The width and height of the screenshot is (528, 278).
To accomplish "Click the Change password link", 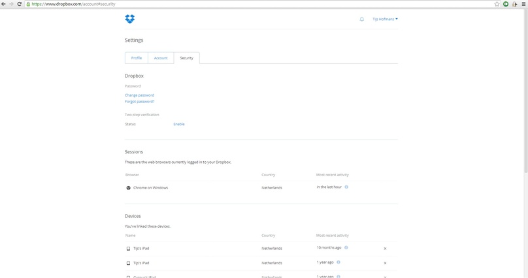I will pyautogui.click(x=139, y=95).
